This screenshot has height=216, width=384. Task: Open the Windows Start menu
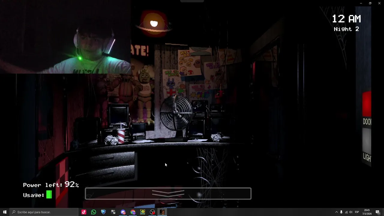[x=4, y=212]
